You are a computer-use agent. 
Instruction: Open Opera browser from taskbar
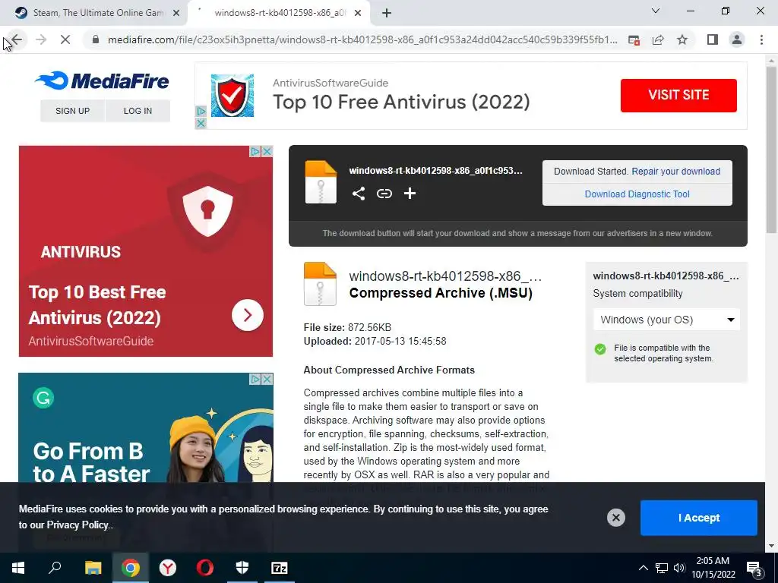pos(205,568)
